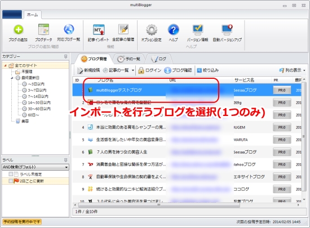310x228 pixels.
Task: Switch to the ブログ管理 tab
Action: pos(94,59)
